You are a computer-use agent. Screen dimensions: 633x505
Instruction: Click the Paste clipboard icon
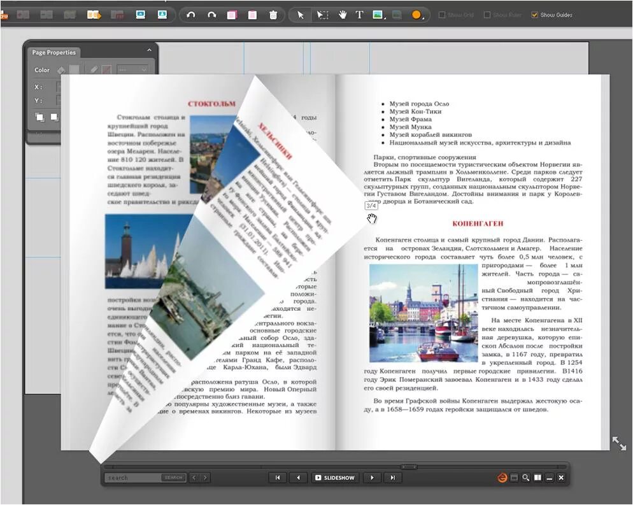click(252, 15)
